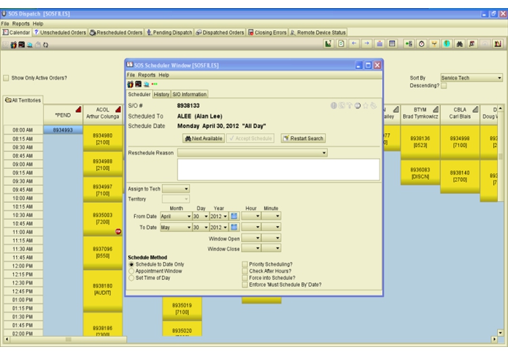Click the horizontal scrollbar thumb under the calendar

click(68, 339)
